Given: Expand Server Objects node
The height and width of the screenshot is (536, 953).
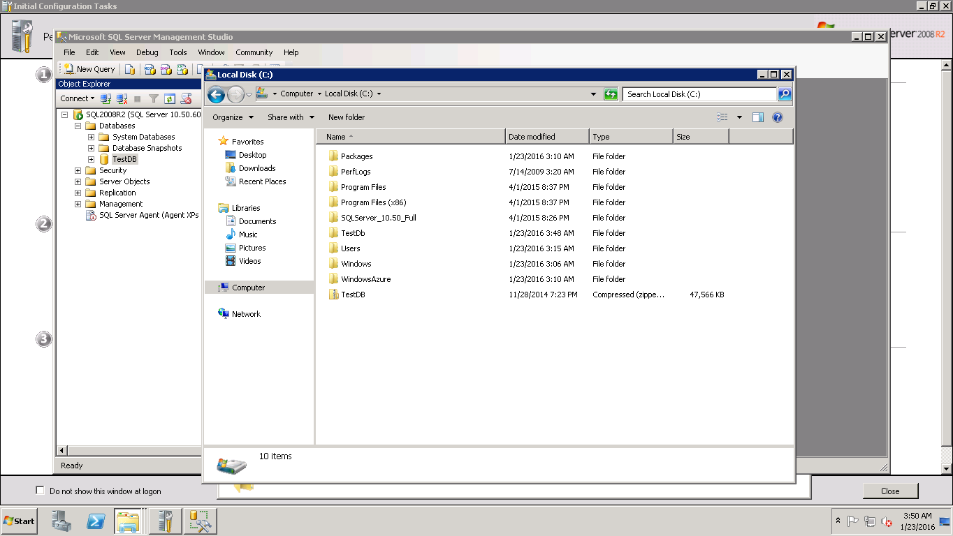Looking at the screenshot, I should point(78,181).
